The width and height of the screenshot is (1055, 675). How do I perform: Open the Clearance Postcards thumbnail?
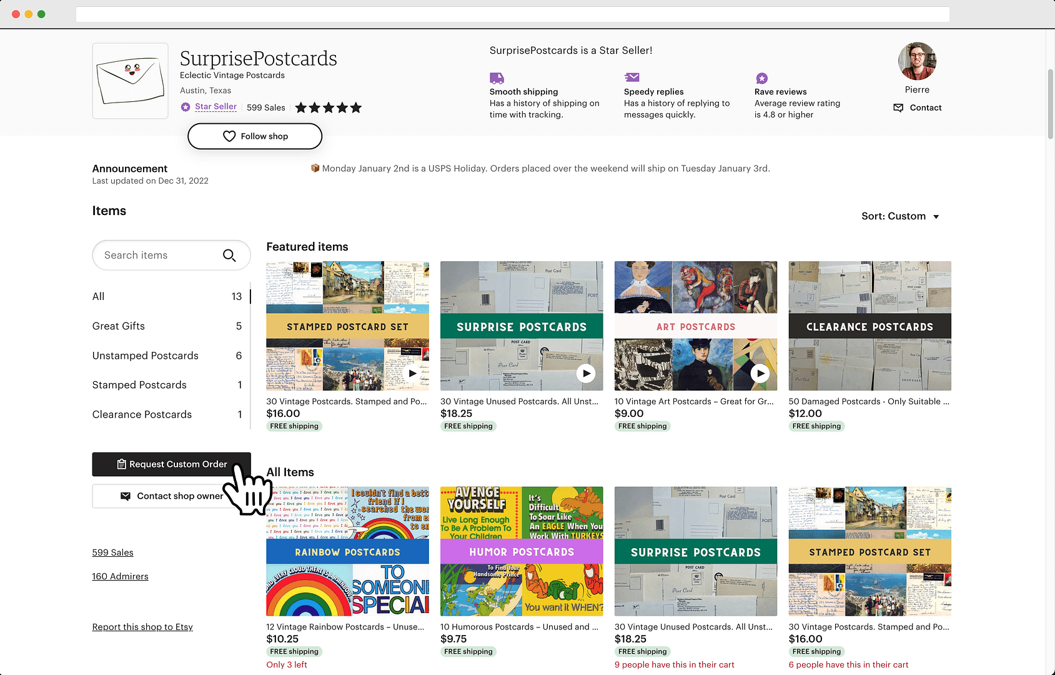[x=869, y=326]
